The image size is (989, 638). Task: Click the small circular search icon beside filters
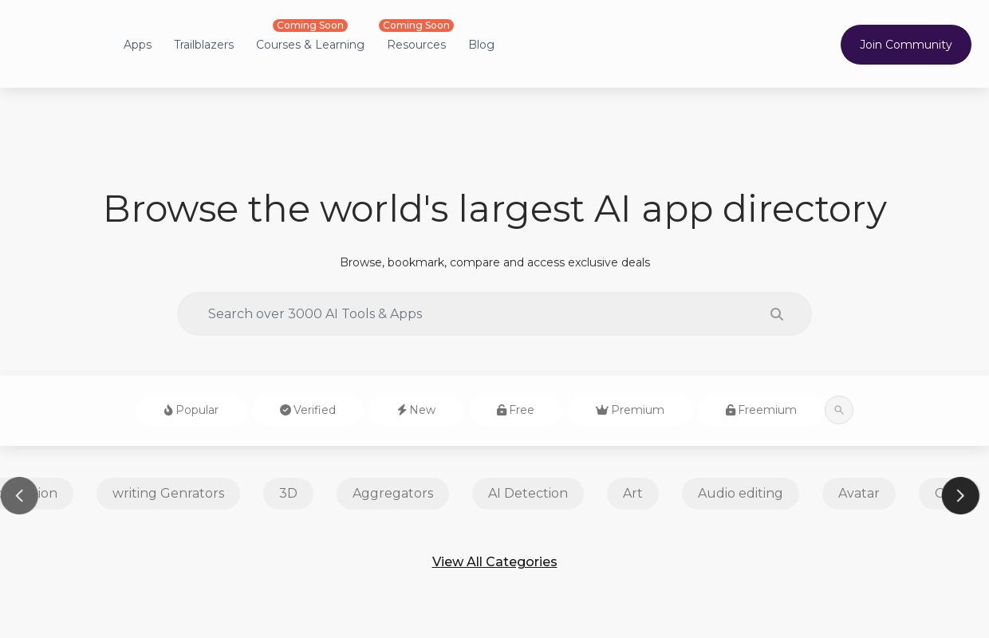(x=838, y=410)
